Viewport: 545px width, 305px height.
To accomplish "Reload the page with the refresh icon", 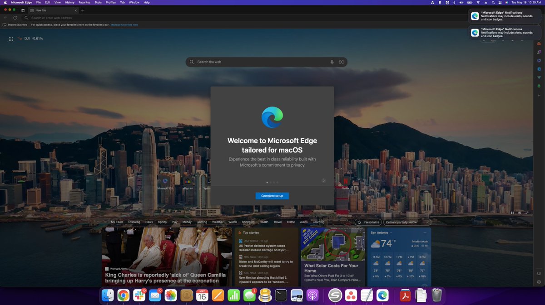I will 15,18.
